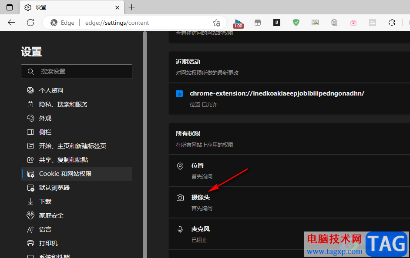Open 个人资料 settings section
Viewport: 410px width, 258px height.
point(77,90)
